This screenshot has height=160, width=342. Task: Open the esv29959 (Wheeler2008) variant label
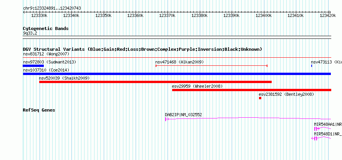[x=197, y=86]
